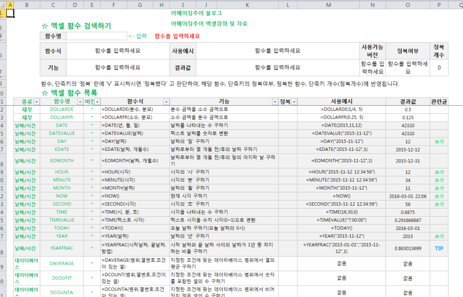The width and height of the screenshot is (463, 297).
Task: Select the EDATE function name cell
Action: [61, 150]
